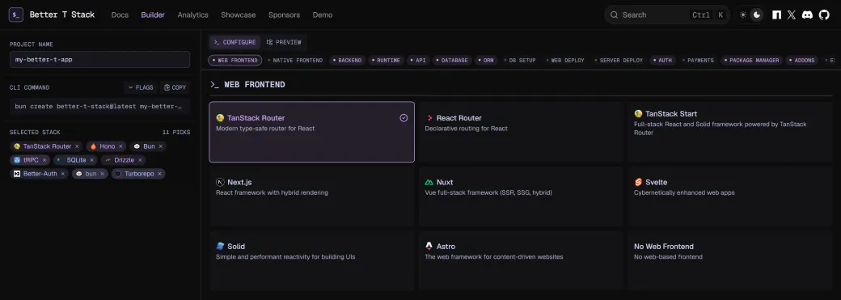Remove TanStack Router chip via its x

click(78, 146)
